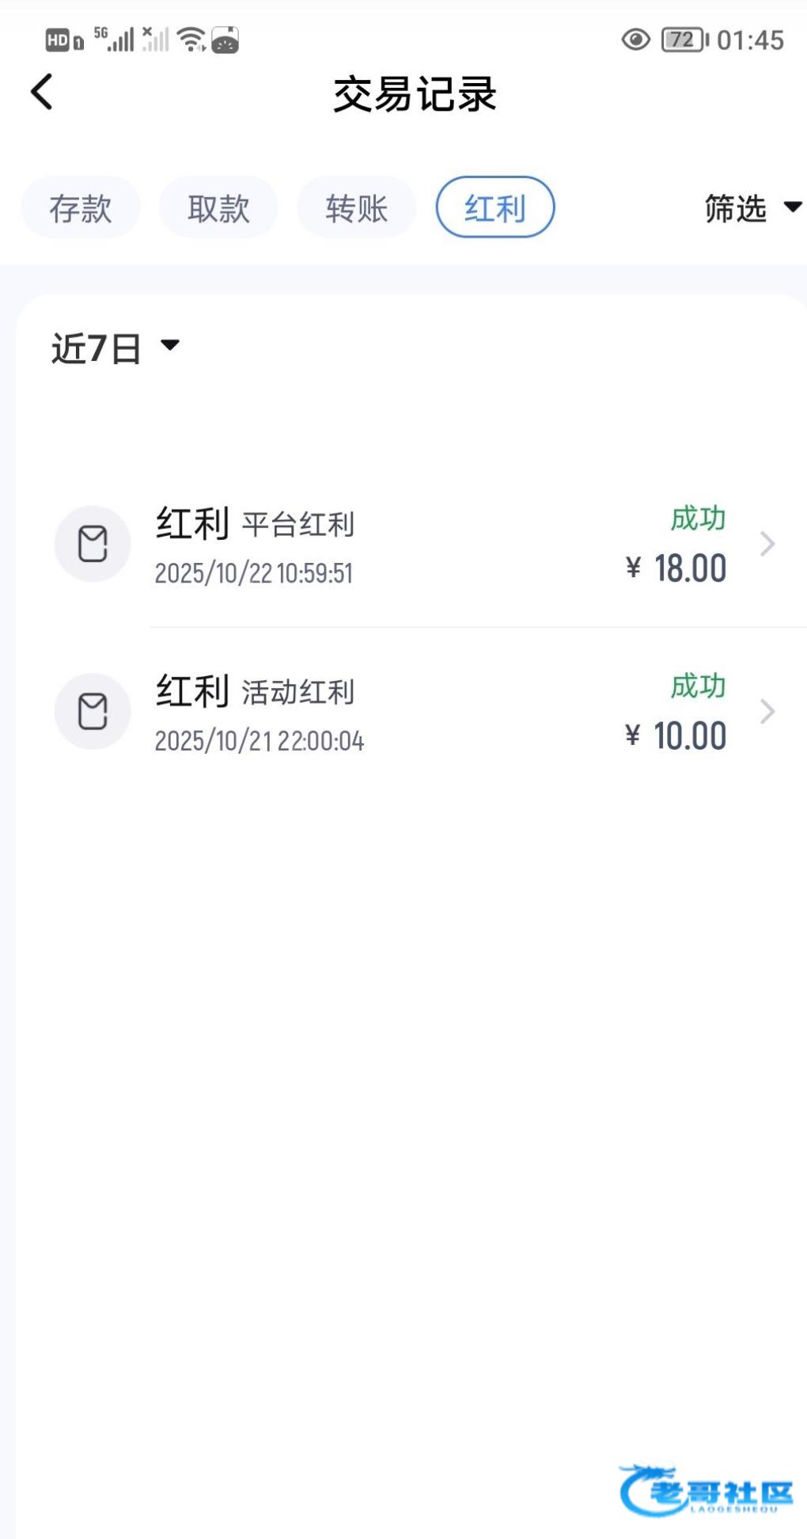Tap the back arrow icon

click(43, 92)
